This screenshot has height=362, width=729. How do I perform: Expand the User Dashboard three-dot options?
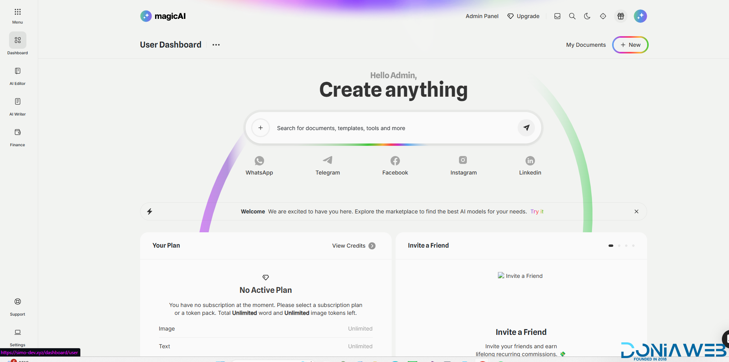point(216,45)
